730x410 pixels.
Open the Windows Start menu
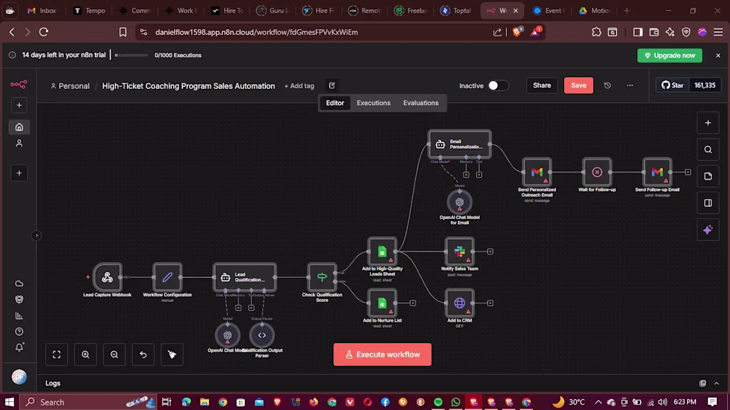pyautogui.click(x=9, y=402)
